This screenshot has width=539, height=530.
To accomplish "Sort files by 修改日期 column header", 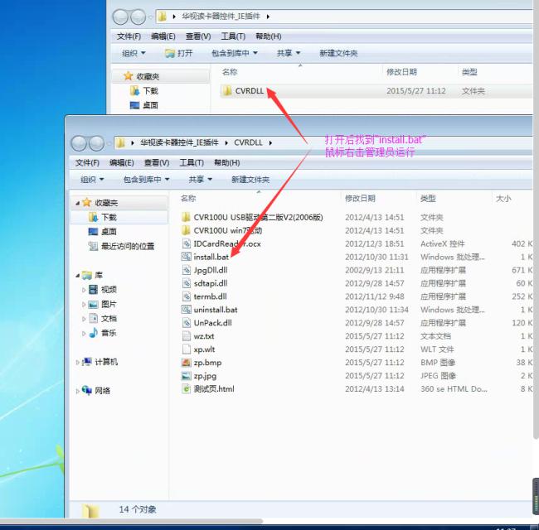I will (x=360, y=199).
